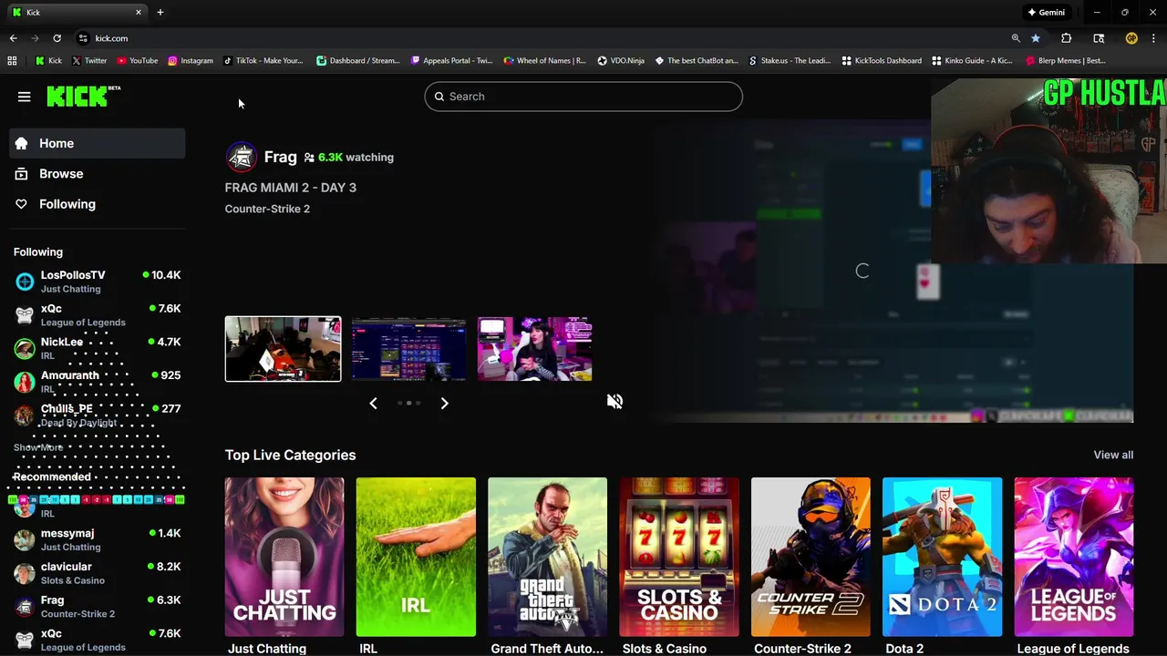
Task: Unmute the featured stream preview
Action: click(x=615, y=401)
